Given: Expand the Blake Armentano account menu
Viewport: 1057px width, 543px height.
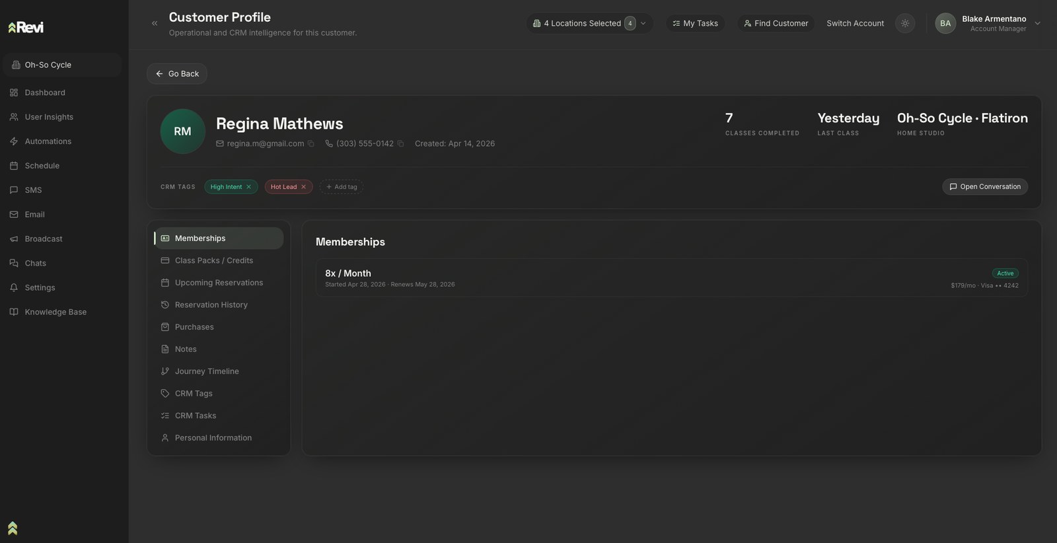Looking at the screenshot, I should point(1037,23).
